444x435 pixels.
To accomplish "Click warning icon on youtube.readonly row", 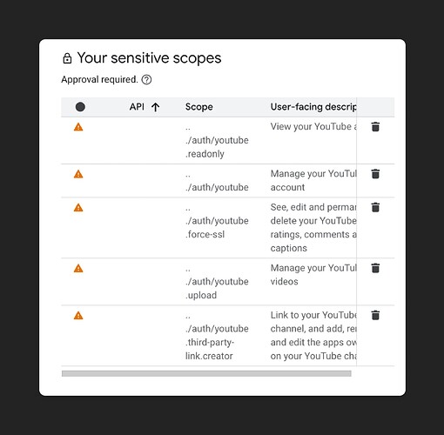I will click(78, 127).
